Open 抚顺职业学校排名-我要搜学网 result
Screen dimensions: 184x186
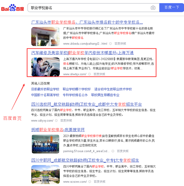point(58,129)
